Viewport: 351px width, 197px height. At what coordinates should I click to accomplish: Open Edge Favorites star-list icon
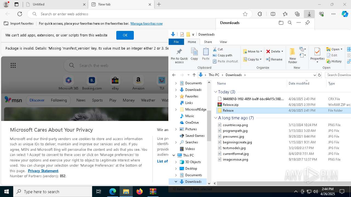285,14
